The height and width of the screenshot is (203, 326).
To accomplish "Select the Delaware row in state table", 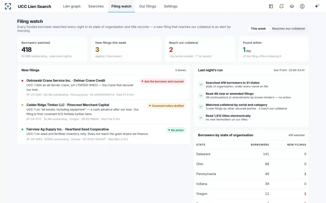I will [251, 154].
